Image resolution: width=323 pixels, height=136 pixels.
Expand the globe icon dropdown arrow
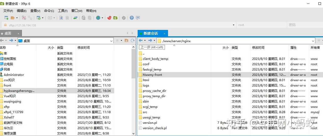[x=102, y=18]
